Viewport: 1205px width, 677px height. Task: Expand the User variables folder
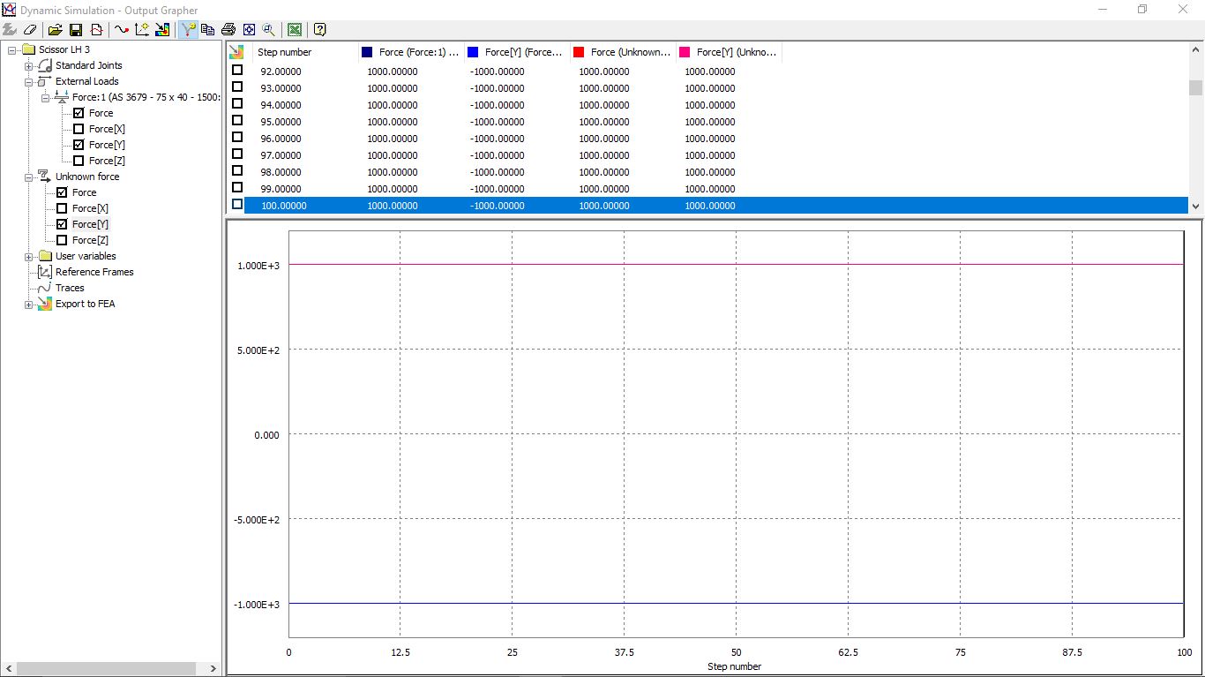(x=27, y=256)
